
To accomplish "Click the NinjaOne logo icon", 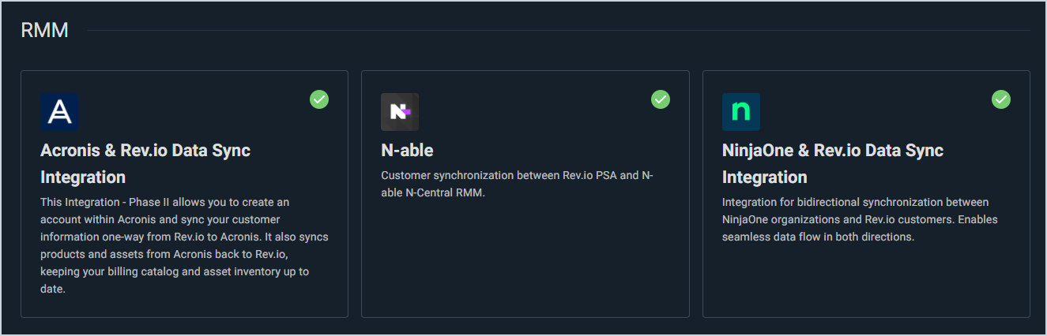I will [740, 112].
